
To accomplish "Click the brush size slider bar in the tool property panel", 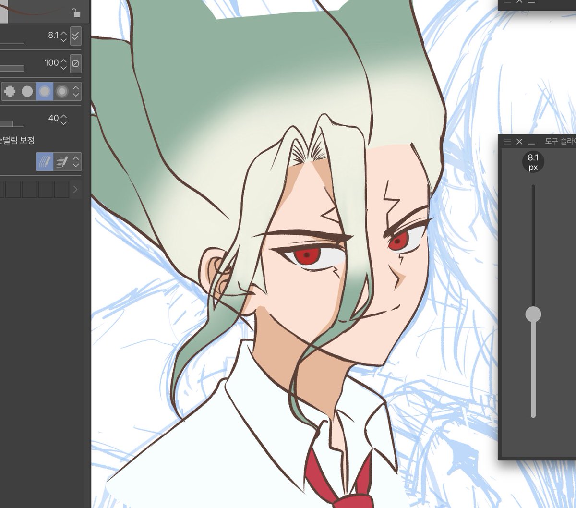I will pyautogui.click(x=12, y=42).
